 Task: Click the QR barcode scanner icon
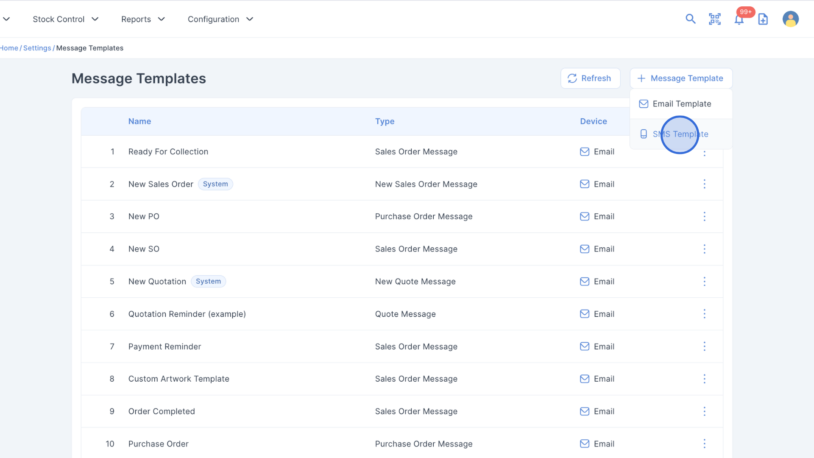click(x=715, y=19)
